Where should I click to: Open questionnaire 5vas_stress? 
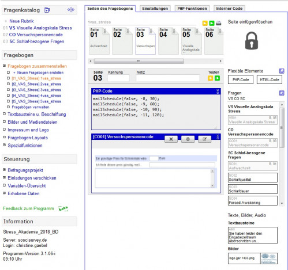click(36, 101)
